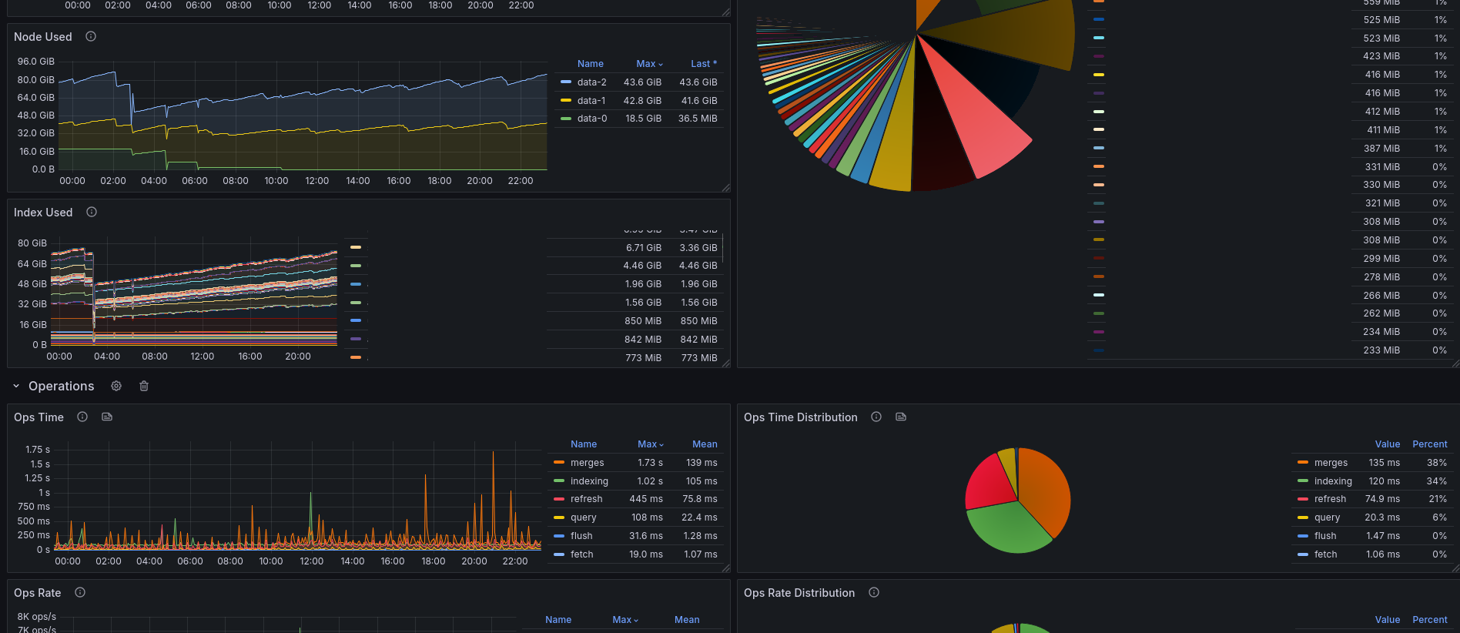Open the Ops Time panel links icon
The width and height of the screenshot is (1460, 633).
point(107,417)
